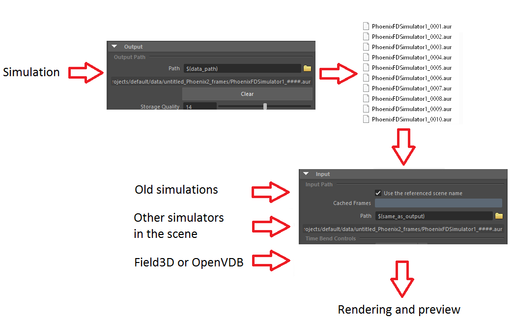Click the 'Cached Frames' label
The width and height of the screenshot is (513, 320).
pyautogui.click(x=352, y=203)
